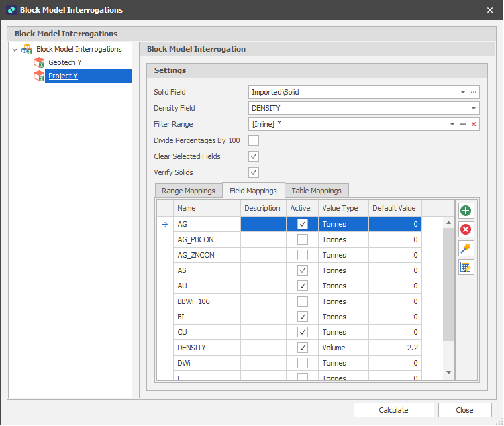Open Solid Field ellipsis browse button

click(474, 92)
